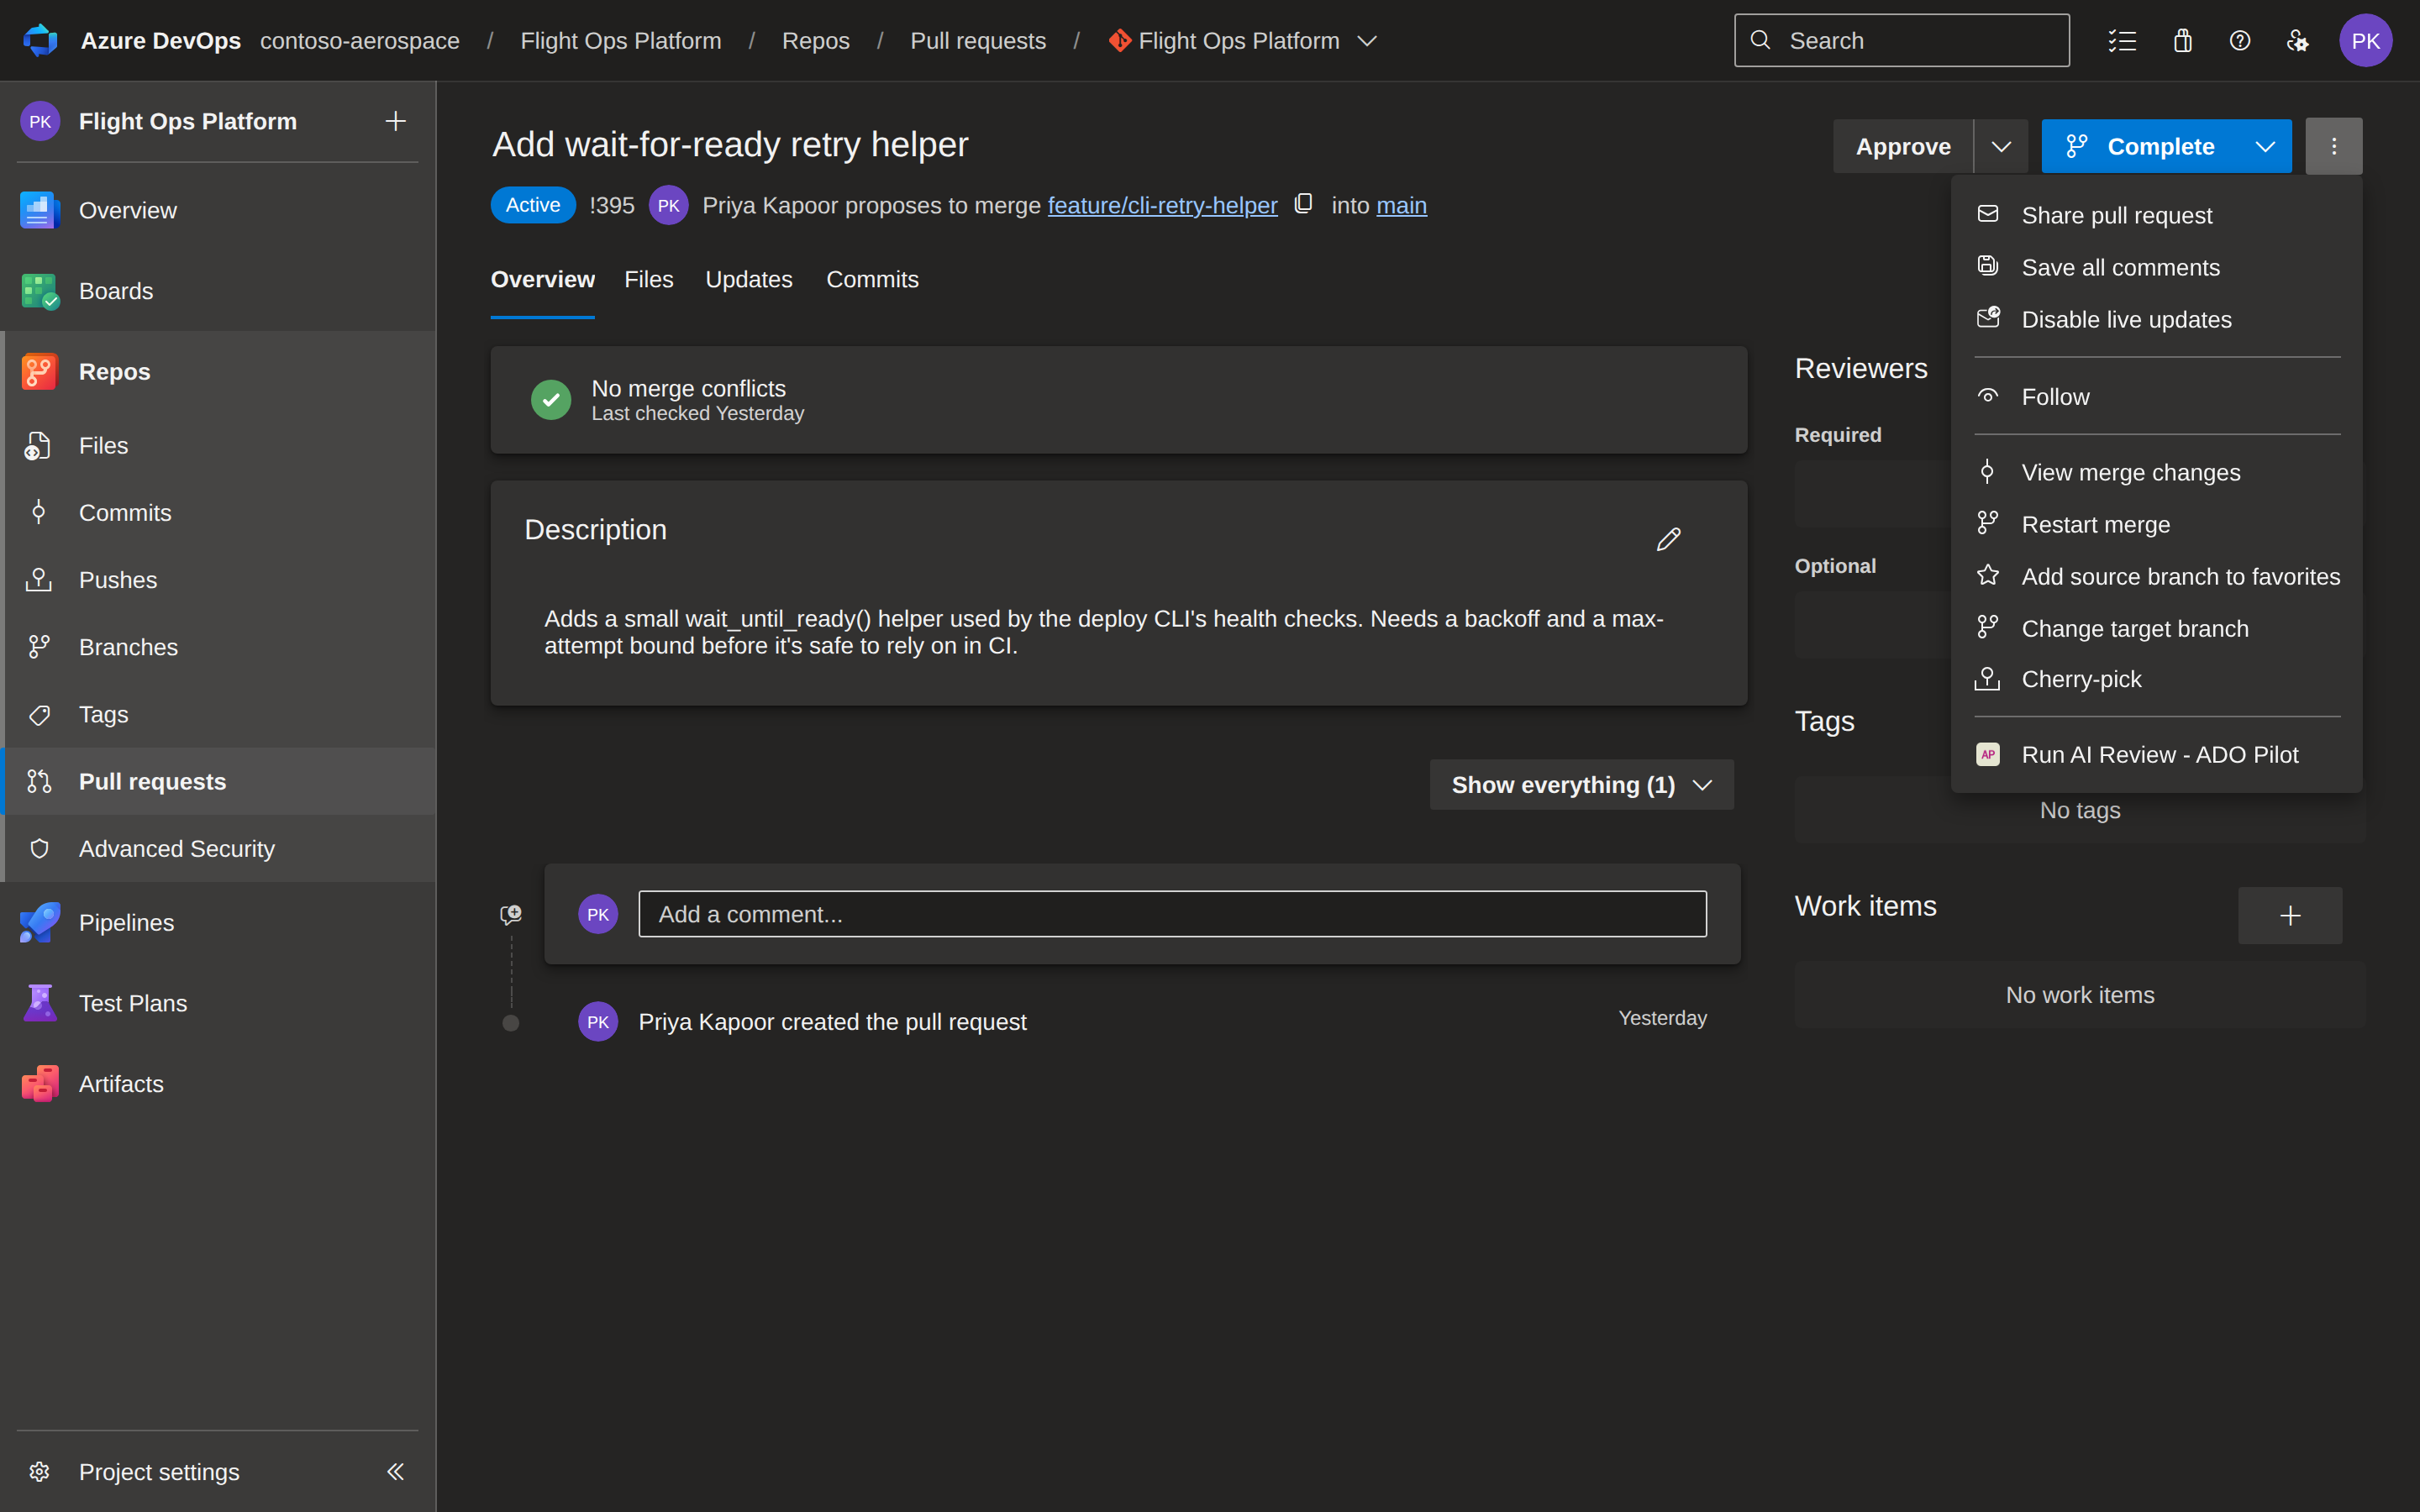The height and width of the screenshot is (1512, 2420).
Task: Choose Change target branch menu item
Action: click(2156, 628)
